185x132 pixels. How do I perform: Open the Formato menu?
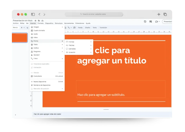coord(41,23)
